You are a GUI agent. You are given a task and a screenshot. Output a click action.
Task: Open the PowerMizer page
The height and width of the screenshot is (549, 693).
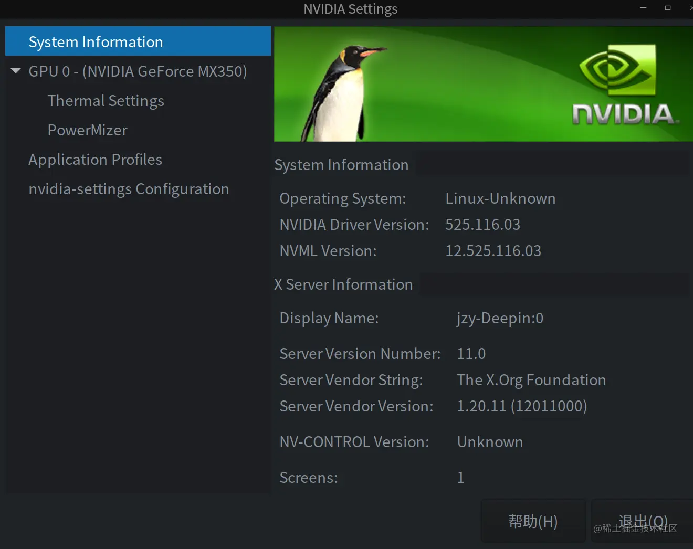(87, 130)
